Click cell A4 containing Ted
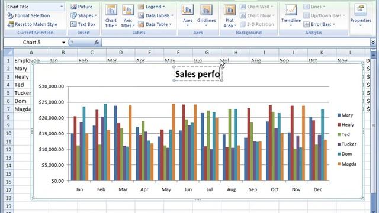The height and width of the screenshot is (213, 379). [x=23, y=85]
